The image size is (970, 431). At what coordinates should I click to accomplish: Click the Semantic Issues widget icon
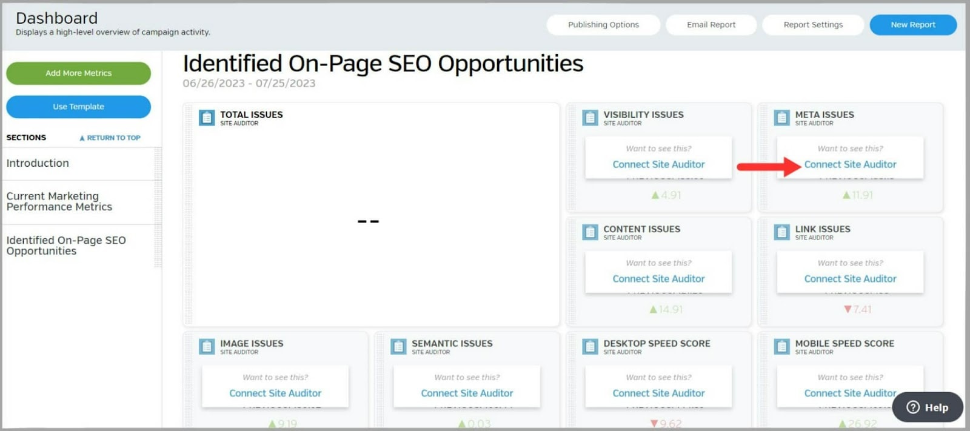pos(398,347)
